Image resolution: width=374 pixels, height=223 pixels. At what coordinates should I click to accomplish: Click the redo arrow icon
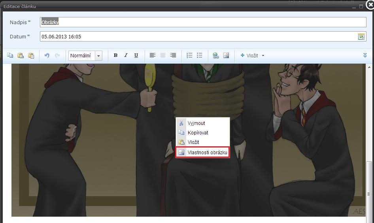pyautogui.click(x=57, y=56)
